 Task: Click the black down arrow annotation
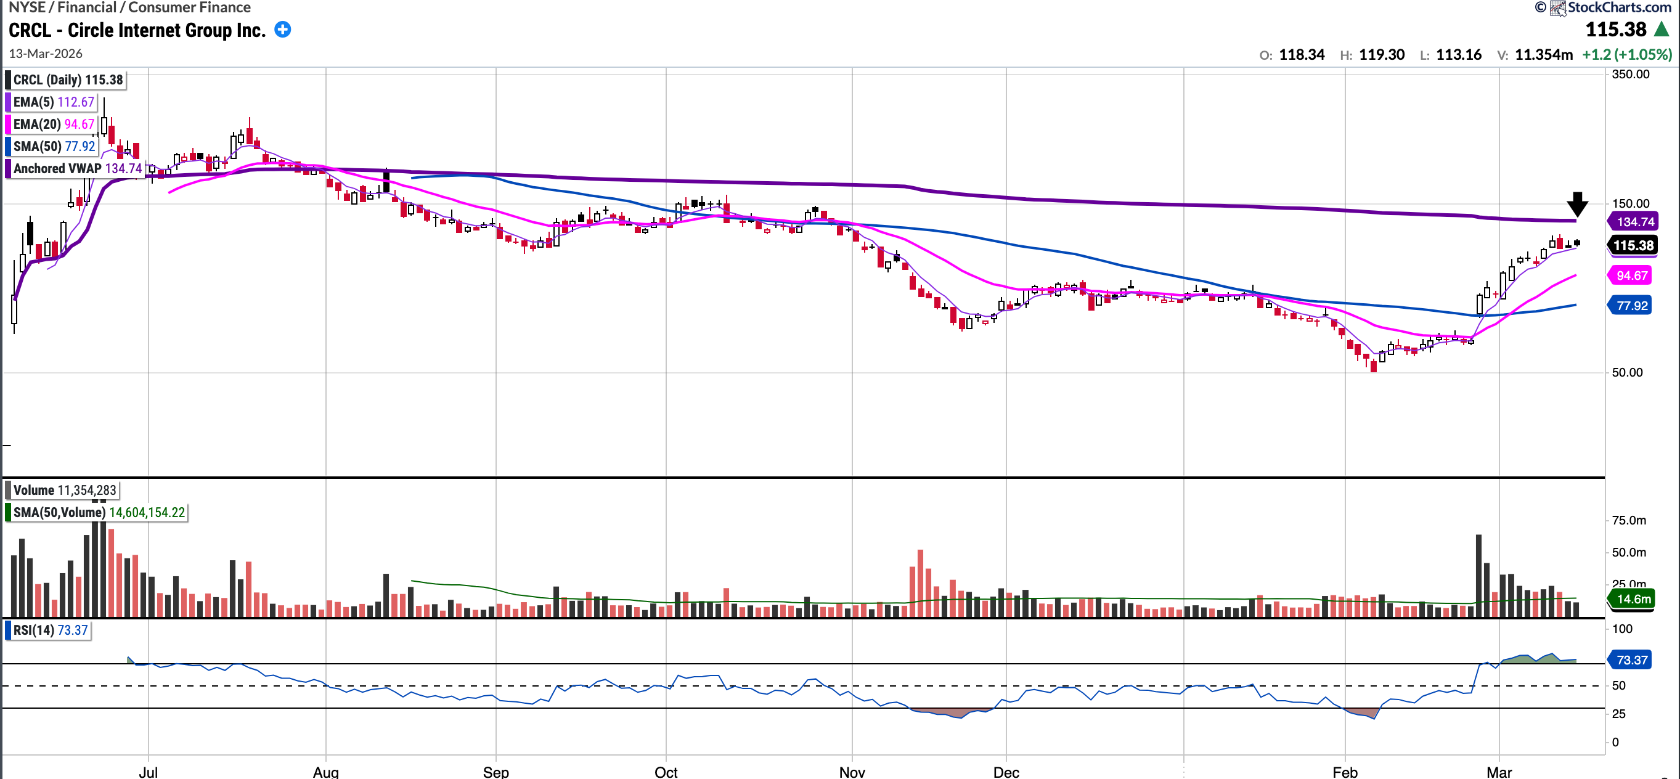click(x=1577, y=204)
